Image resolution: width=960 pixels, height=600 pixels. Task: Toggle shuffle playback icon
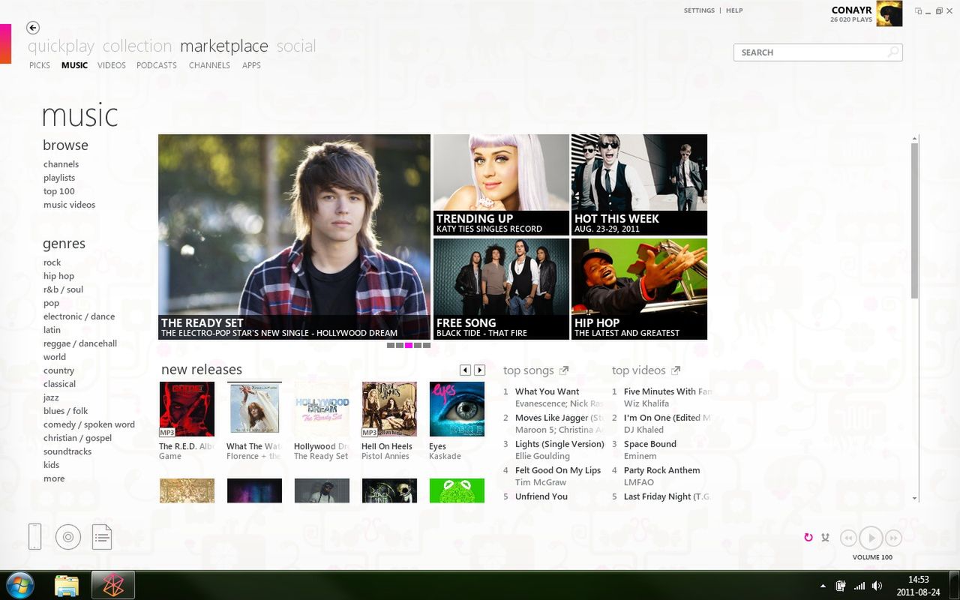(x=825, y=537)
